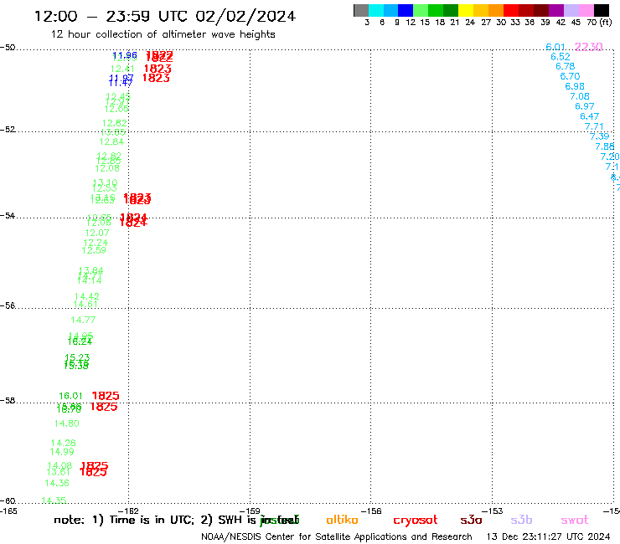Click the 'NOAA/NESDIS Center for Satellite Applications and Research' credit

(x=337, y=537)
